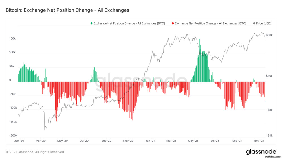This screenshot has height=159, width=282.
Task: Click the $60k right price axis label
Action: 269,35
